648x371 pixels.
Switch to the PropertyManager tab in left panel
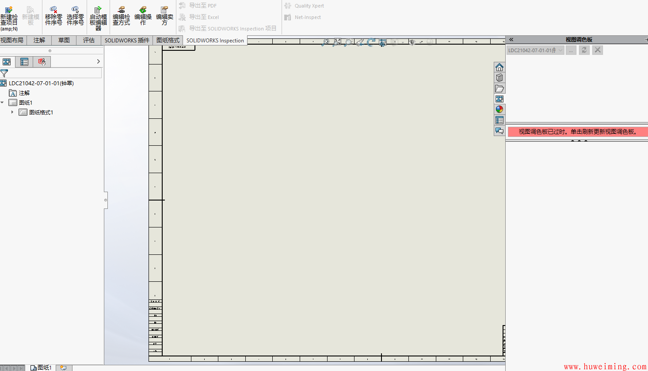tap(24, 61)
